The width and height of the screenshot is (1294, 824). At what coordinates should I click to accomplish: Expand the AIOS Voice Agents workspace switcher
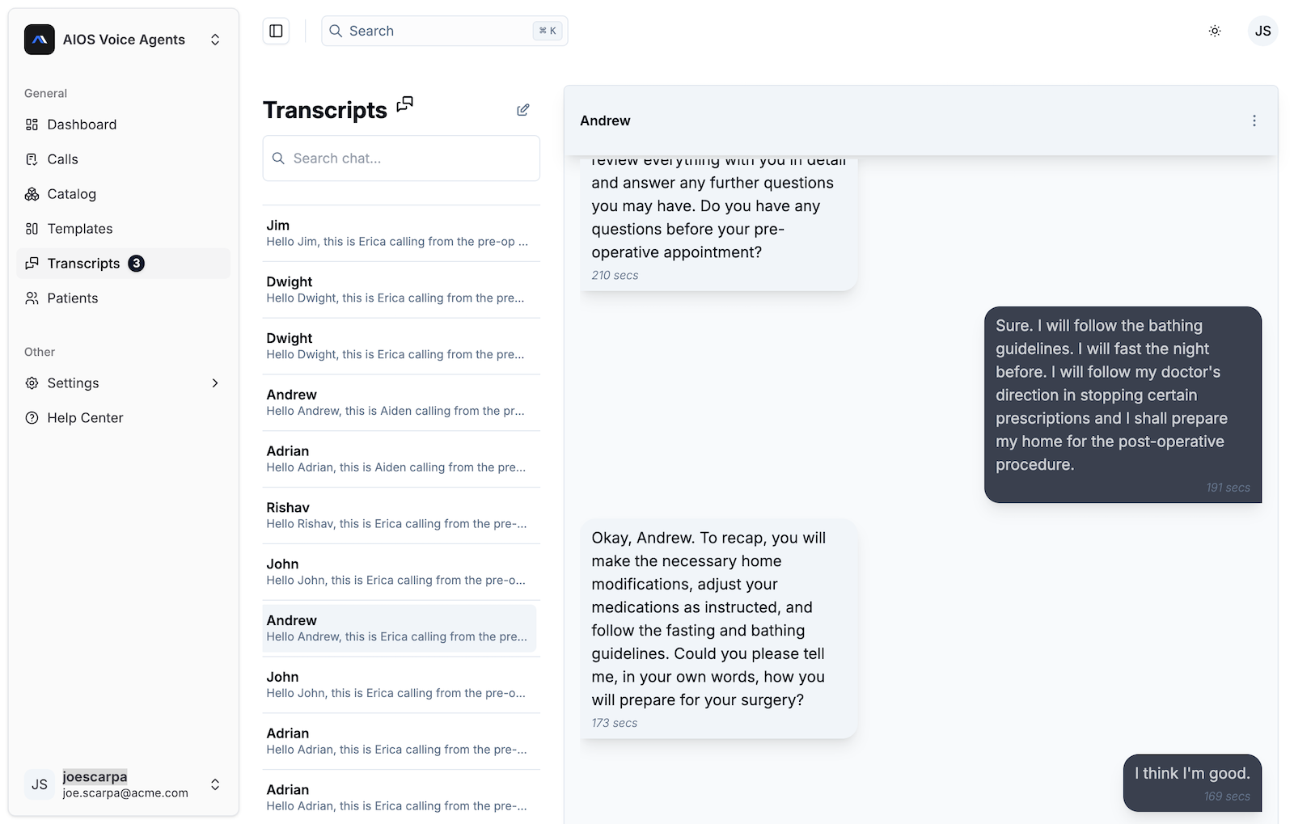[215, 40]
